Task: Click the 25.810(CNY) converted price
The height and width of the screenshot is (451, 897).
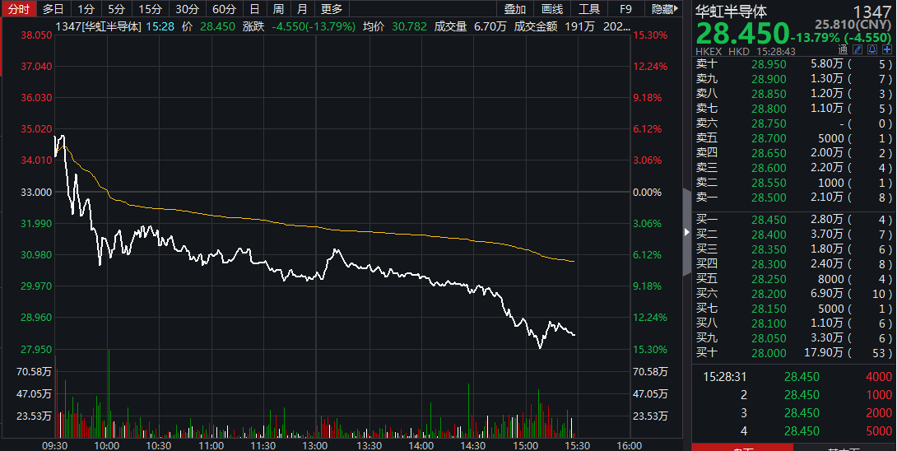Action: [853, 25]
